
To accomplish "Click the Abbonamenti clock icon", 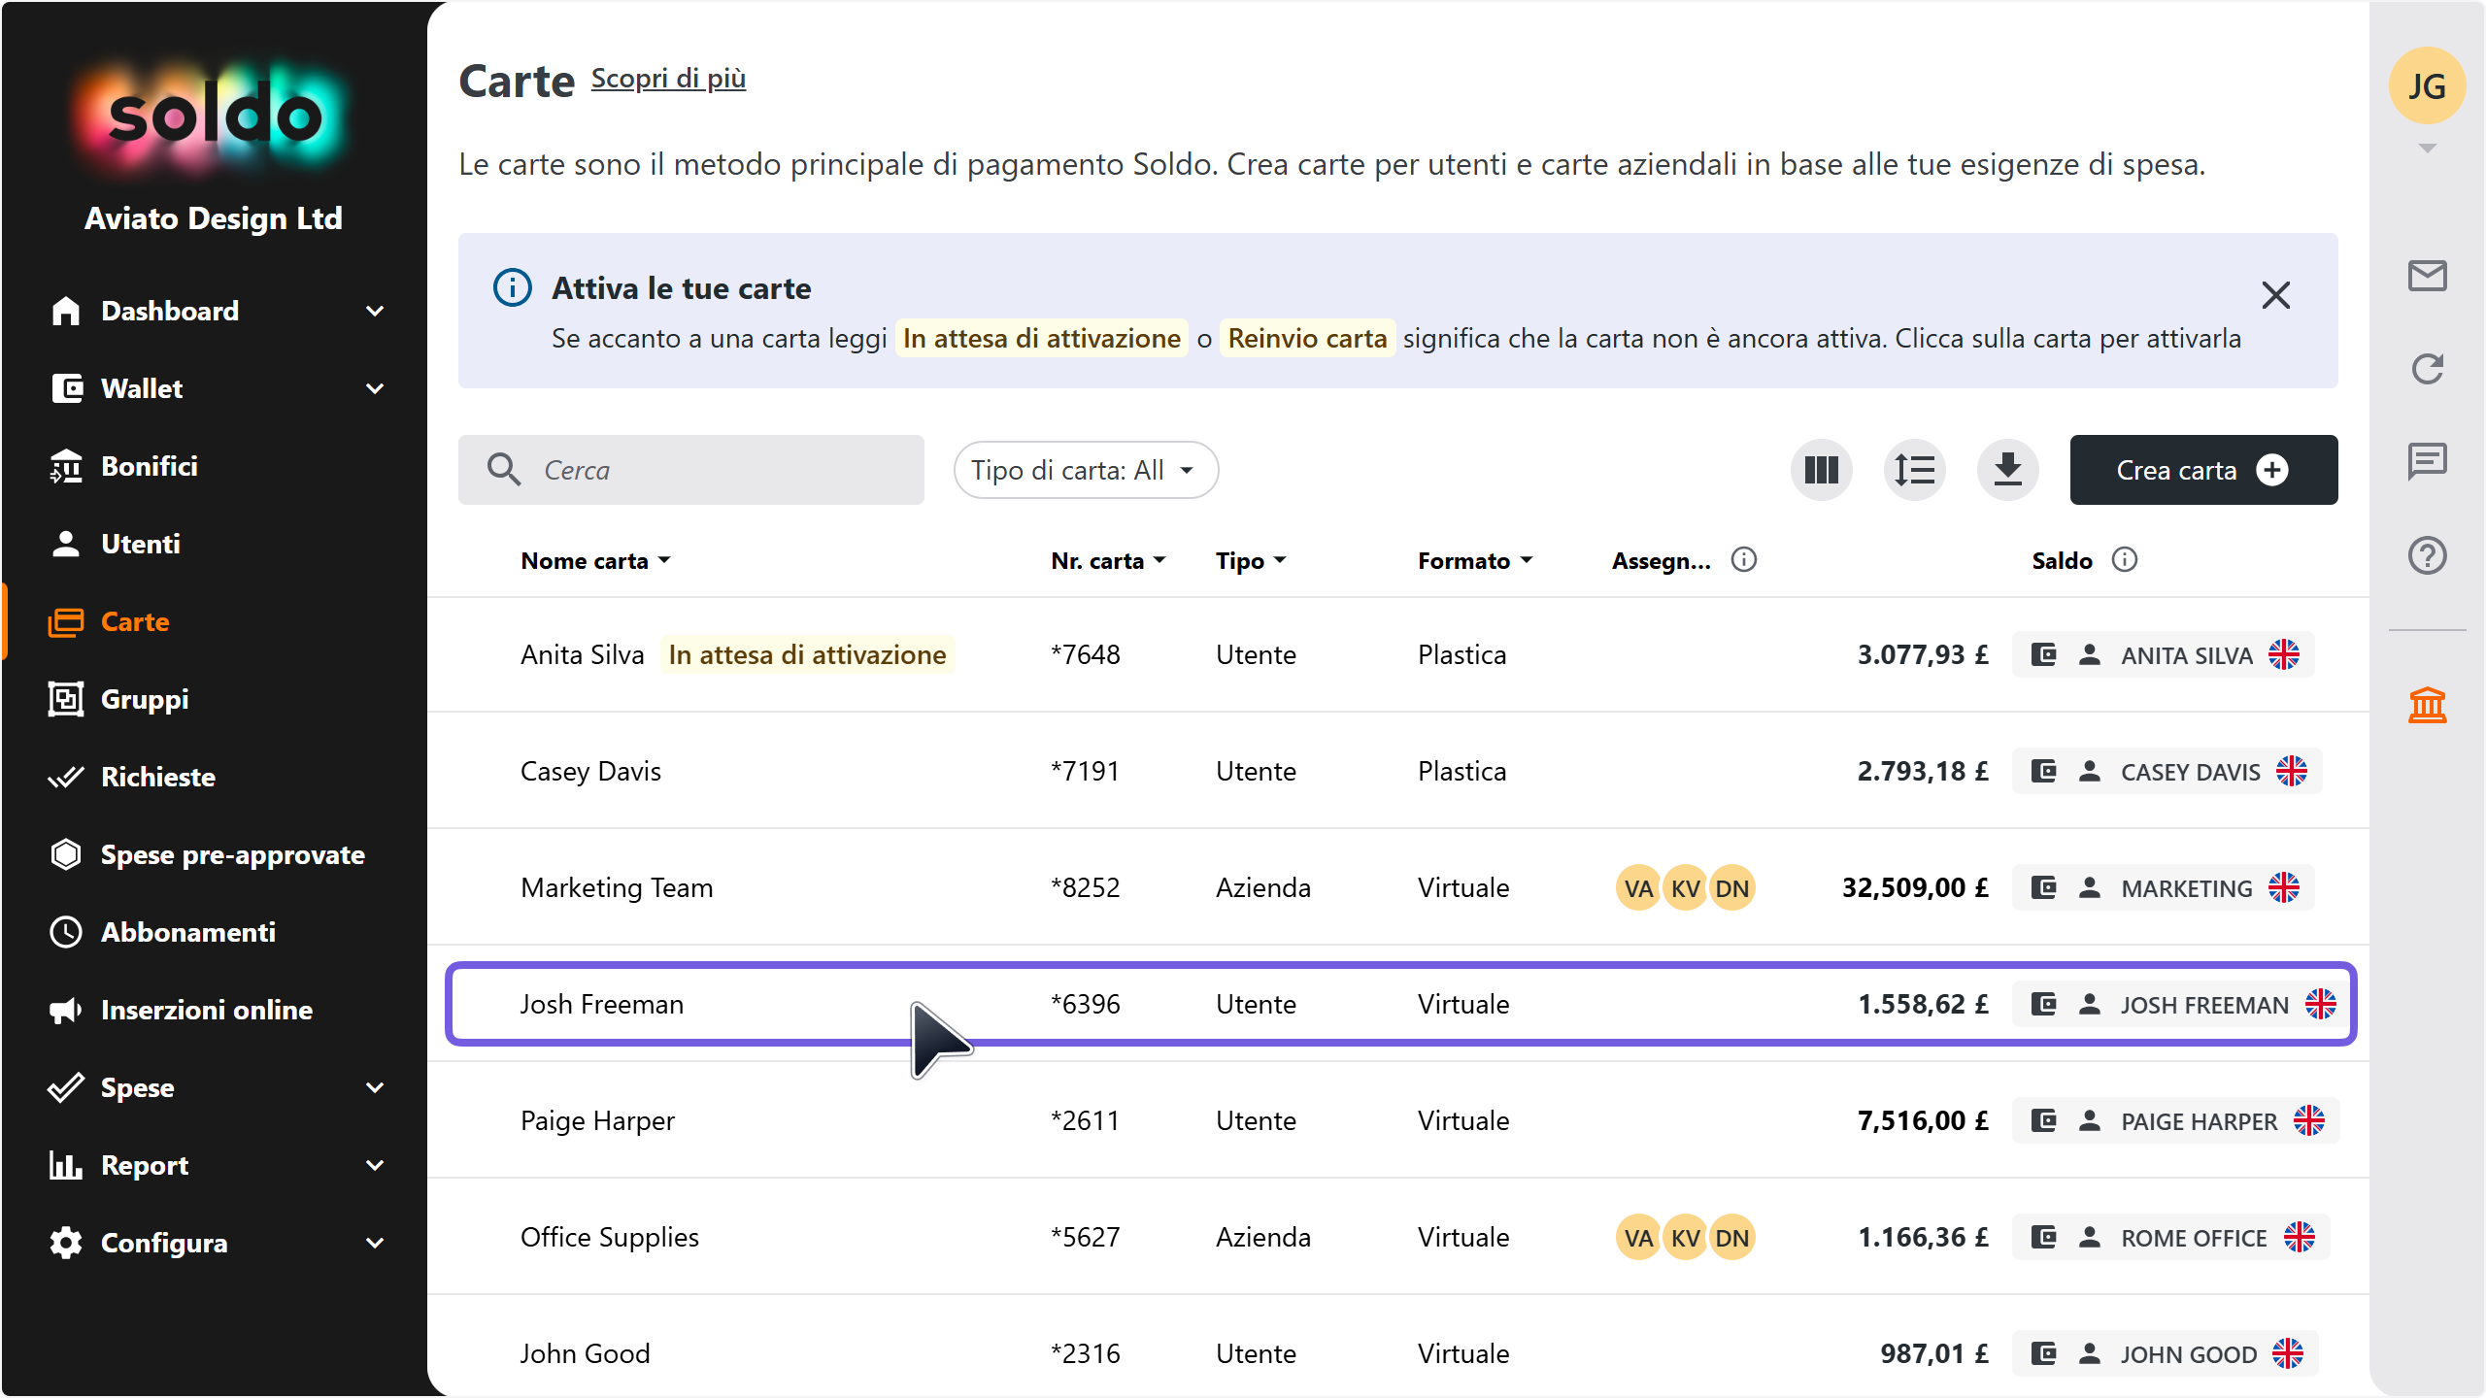I will (x=66, y=933).
